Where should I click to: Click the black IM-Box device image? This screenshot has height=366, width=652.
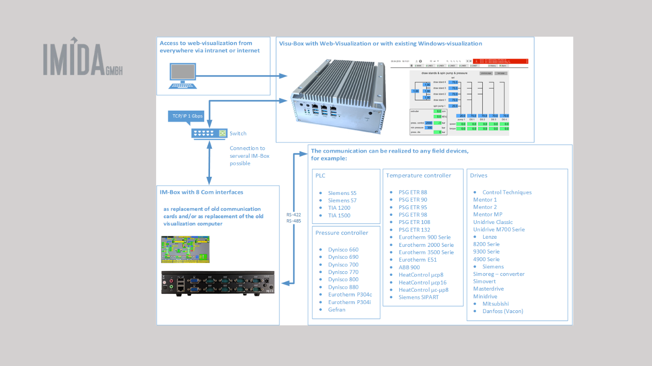(x=217, y=284)
